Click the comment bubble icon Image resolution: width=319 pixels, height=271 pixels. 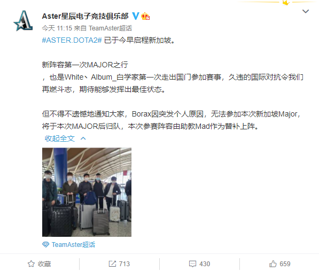(x=192, y=264)
